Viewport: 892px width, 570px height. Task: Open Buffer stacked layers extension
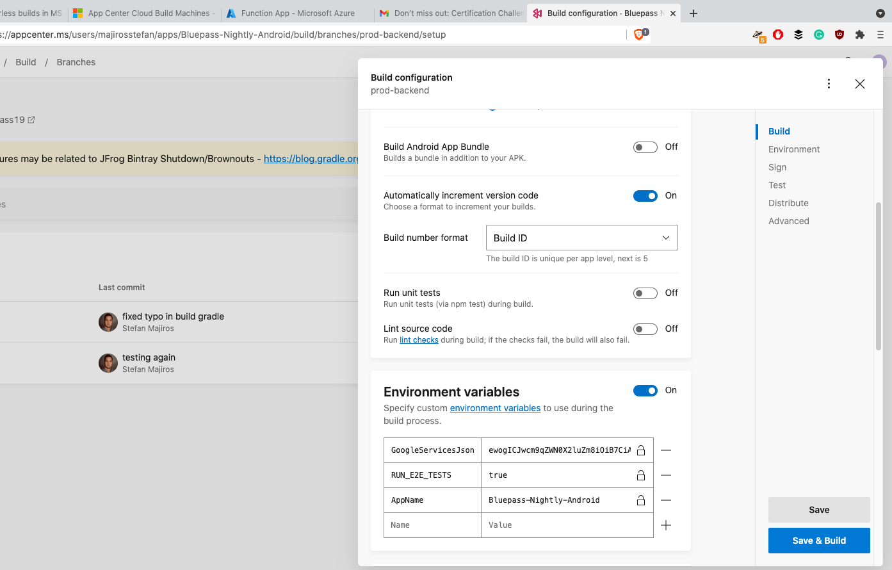pyautogui.click(x=799, y=35)
